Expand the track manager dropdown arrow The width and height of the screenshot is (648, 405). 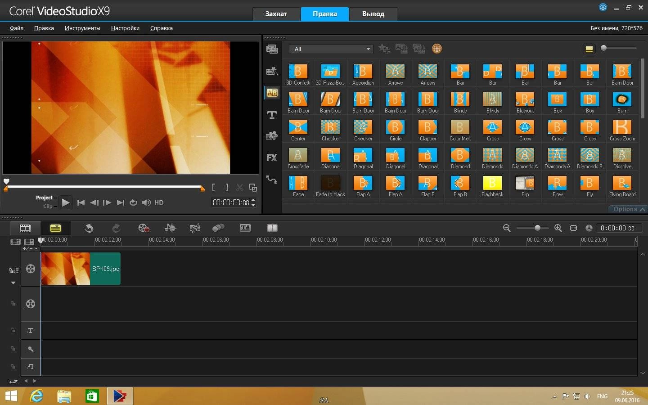coord(13,283)
